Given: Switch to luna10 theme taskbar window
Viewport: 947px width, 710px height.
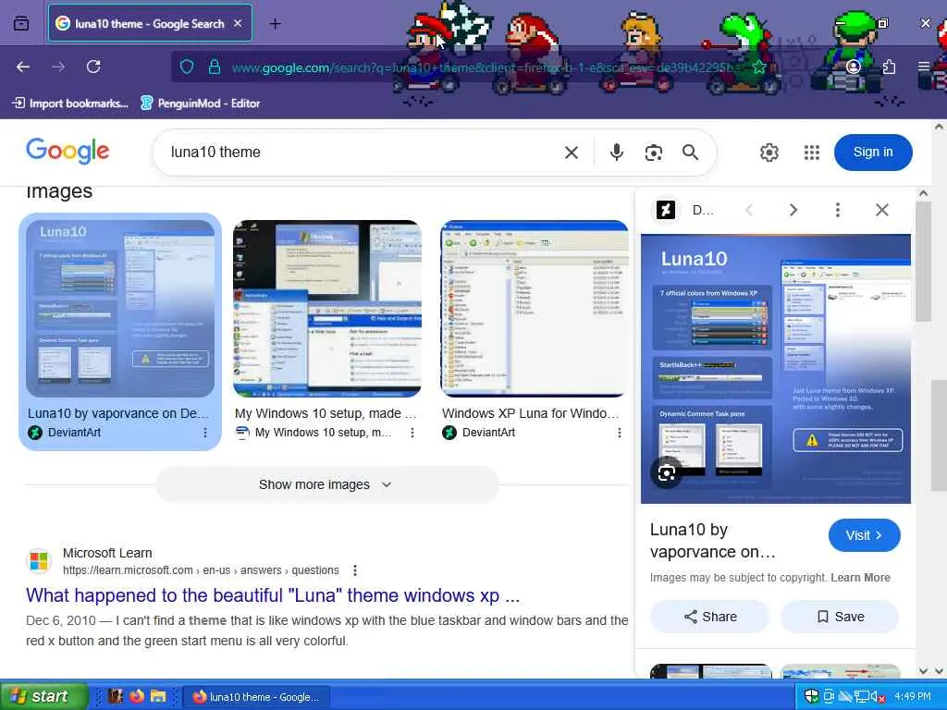Looking at the screenshot, I should pos(257,697).
